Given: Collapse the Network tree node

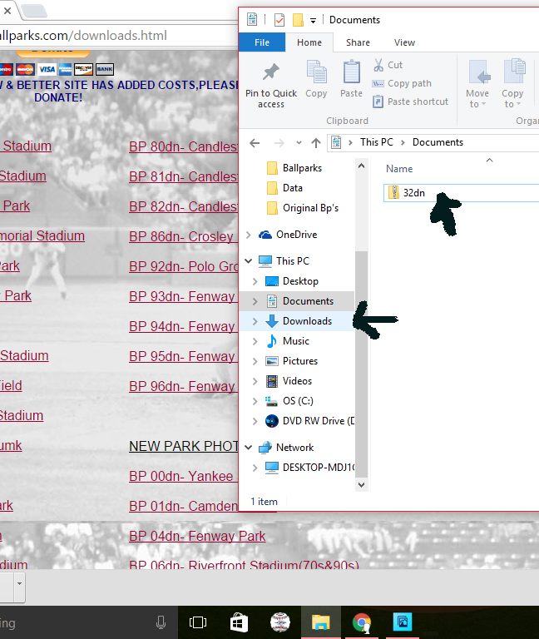Looking at the screenshot, I should pos(249,448).
